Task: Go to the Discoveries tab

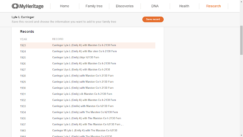Action: (125, 6)
